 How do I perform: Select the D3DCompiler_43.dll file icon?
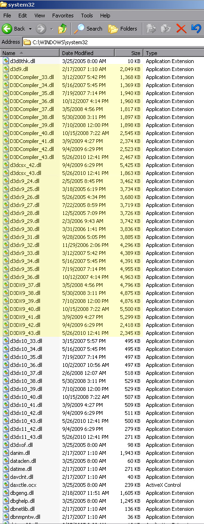click(6, 157)
